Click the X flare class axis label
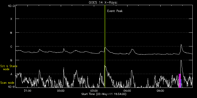 pos(11,19)
